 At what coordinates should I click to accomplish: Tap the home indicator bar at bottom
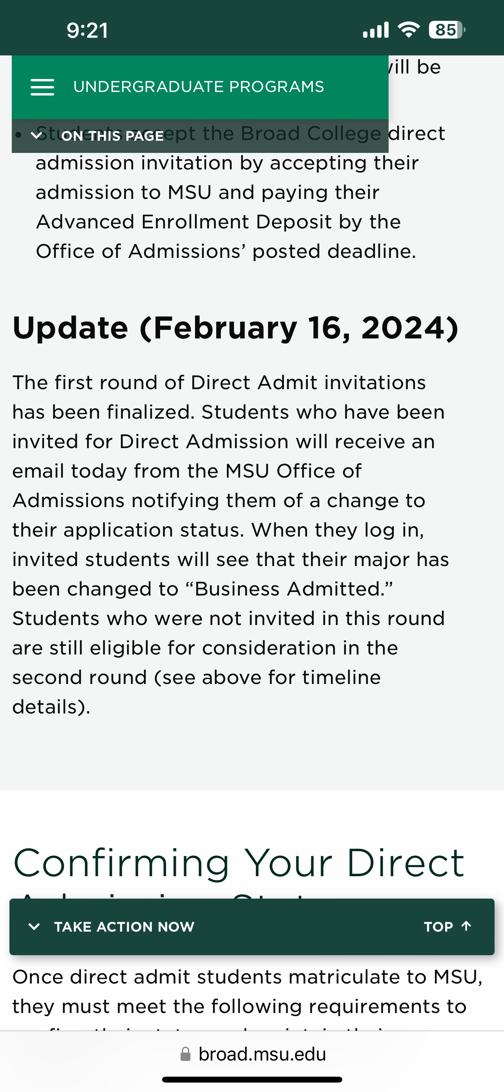pos(252,1079)
